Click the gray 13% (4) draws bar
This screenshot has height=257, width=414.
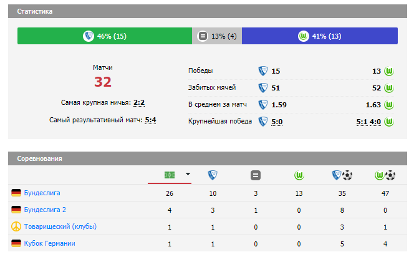217,36
